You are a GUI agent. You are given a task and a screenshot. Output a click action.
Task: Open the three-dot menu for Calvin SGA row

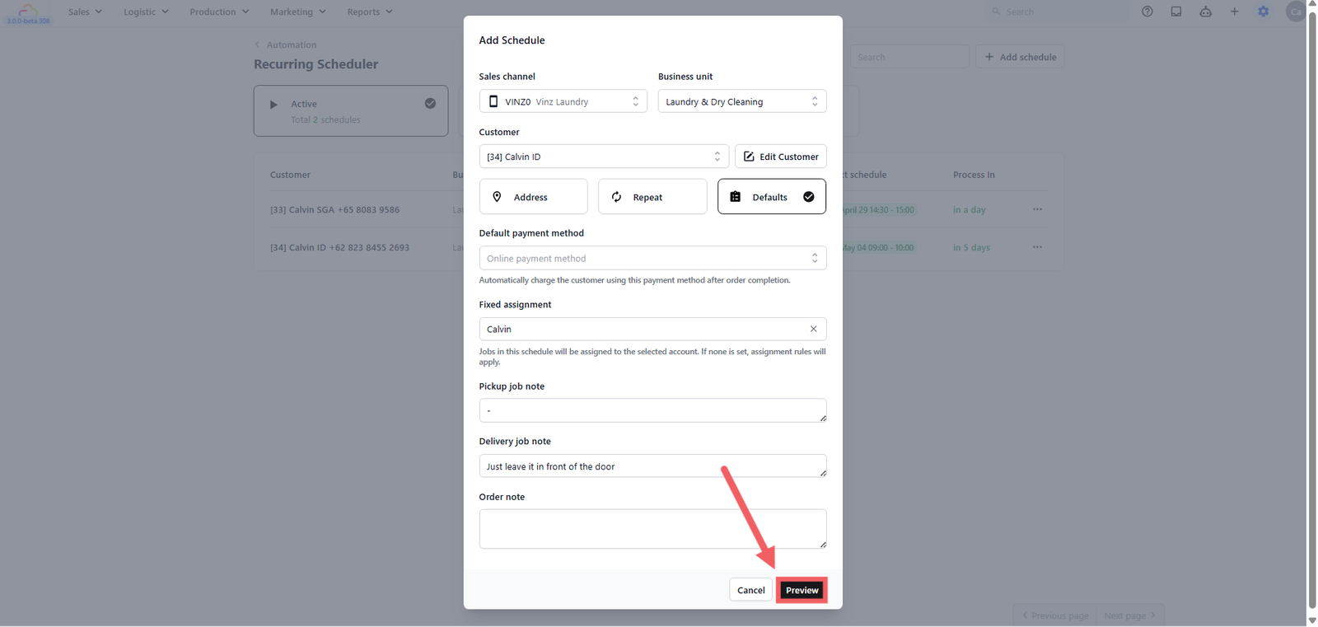pos(1037,209)
